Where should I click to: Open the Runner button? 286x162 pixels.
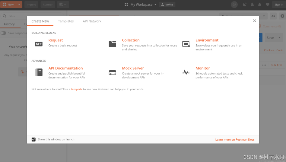click(48, 5)
